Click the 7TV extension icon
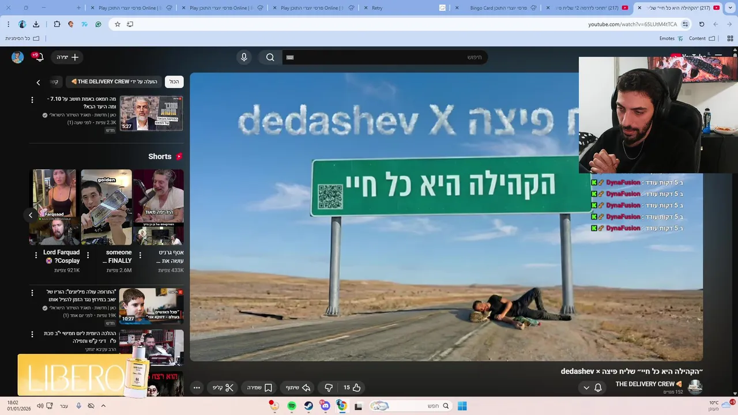738x415 pixels. (x=84, y=24)
